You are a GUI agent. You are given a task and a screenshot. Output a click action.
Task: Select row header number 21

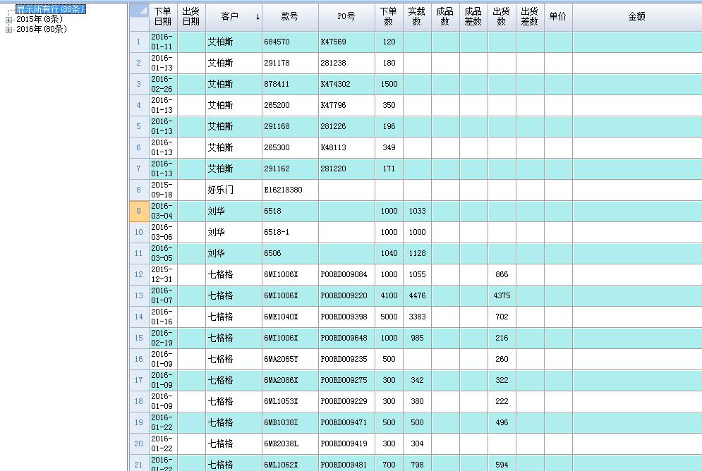(x=139, y=463)
